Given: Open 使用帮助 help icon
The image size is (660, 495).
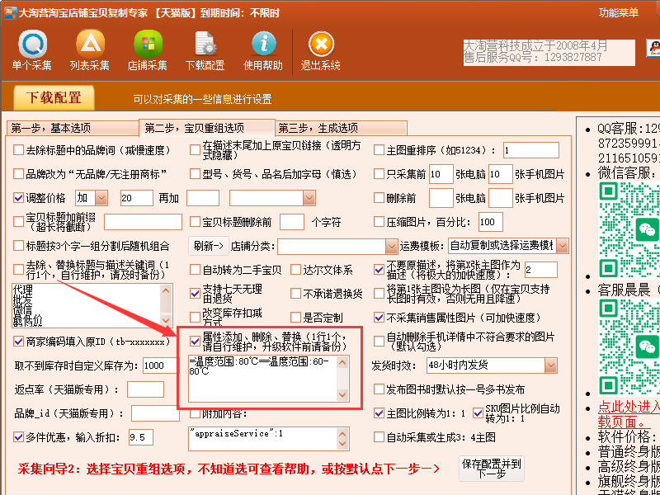Looking at the screenshot, I should (263, 50).
